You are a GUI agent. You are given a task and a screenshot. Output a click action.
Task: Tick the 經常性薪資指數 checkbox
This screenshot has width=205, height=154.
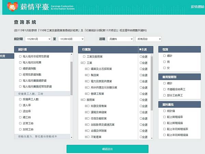[20, 75]
